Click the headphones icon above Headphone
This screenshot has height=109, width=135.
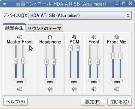50,37
